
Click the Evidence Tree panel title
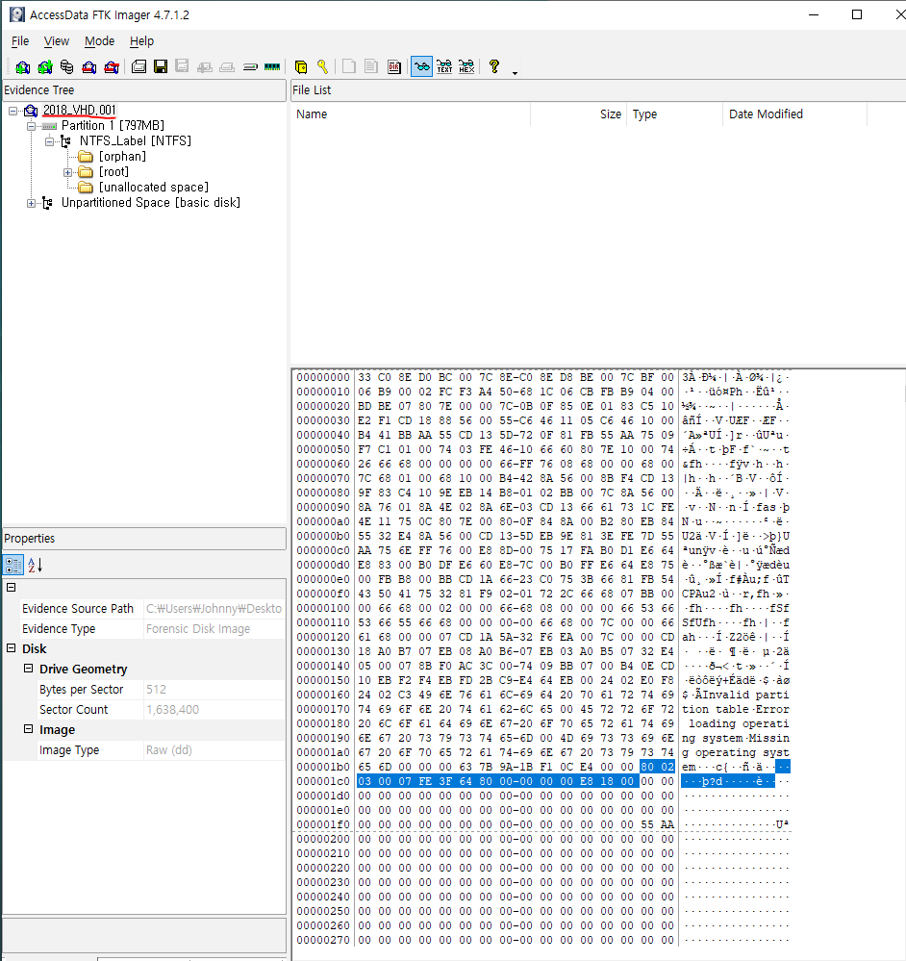tap(39, 90)
